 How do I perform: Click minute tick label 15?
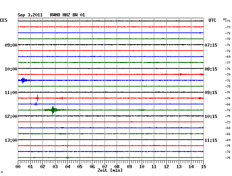click(203, 167)
